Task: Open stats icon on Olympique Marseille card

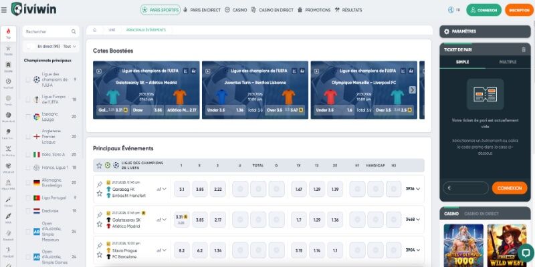Action: 411,71
